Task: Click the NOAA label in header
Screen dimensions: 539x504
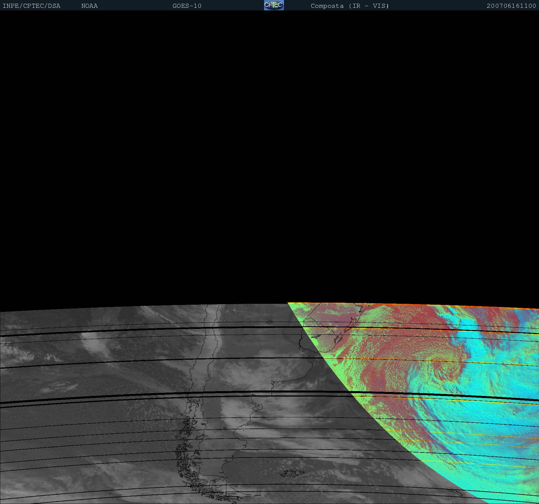Action: [89, 6]
